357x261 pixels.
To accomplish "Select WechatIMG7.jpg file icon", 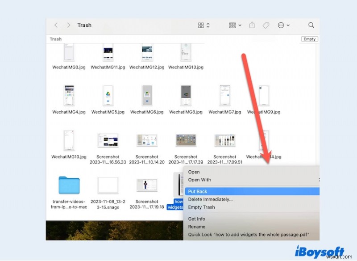I will (x=225, y=96).
